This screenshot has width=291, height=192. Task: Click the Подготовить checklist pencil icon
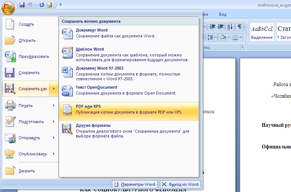point(11,122)
